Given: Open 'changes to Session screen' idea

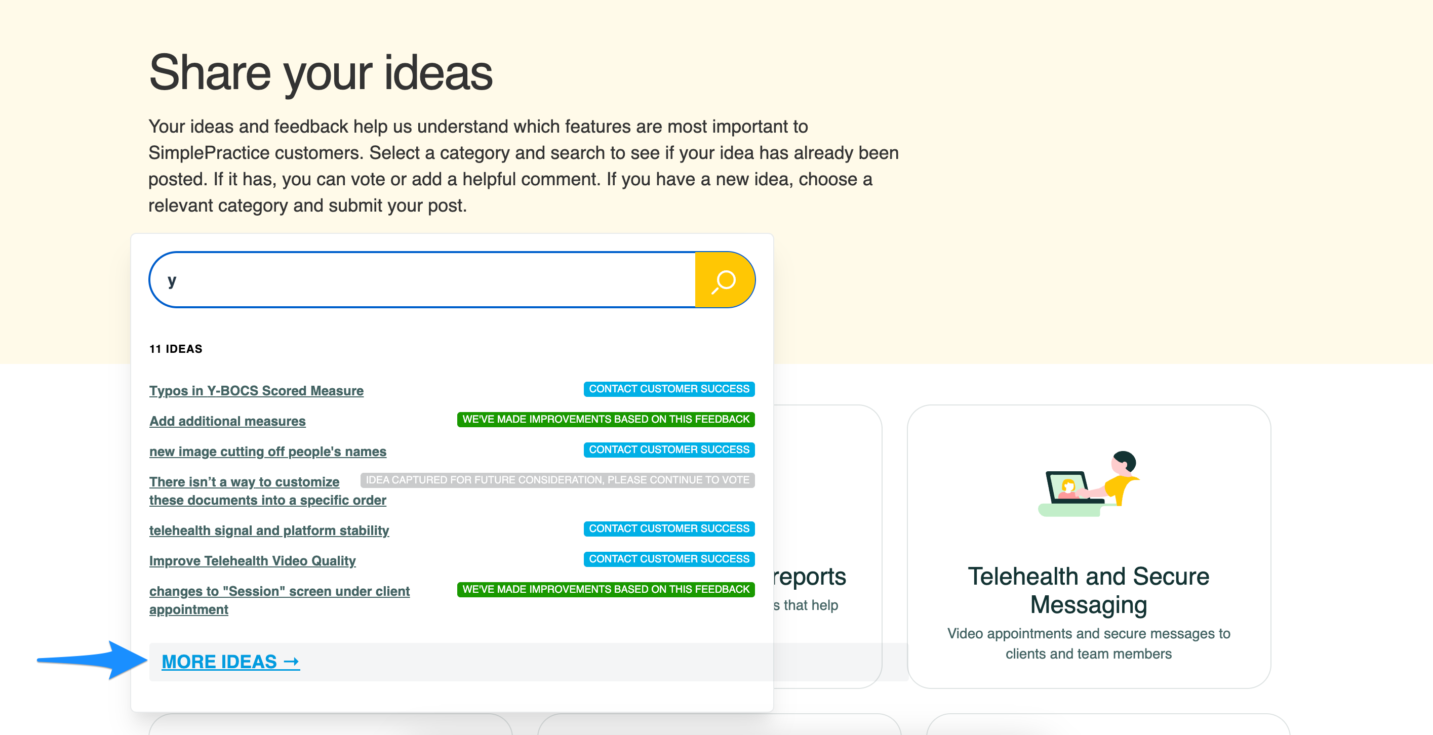Looking at the screenshot, I should [x=279, y=600].
